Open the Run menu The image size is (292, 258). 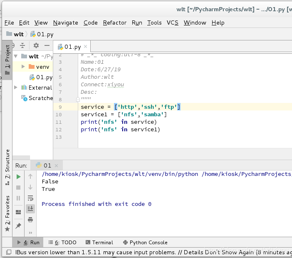(x=137, y=23)
